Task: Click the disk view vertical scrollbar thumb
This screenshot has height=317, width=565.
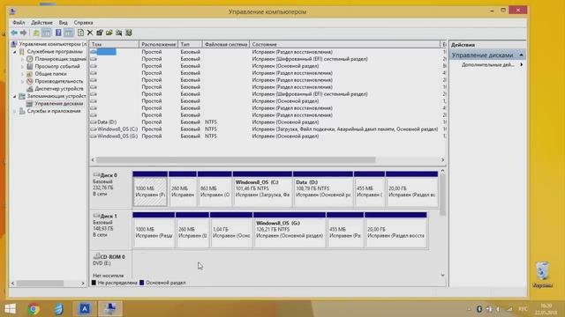Action: (x=442, y=195)
